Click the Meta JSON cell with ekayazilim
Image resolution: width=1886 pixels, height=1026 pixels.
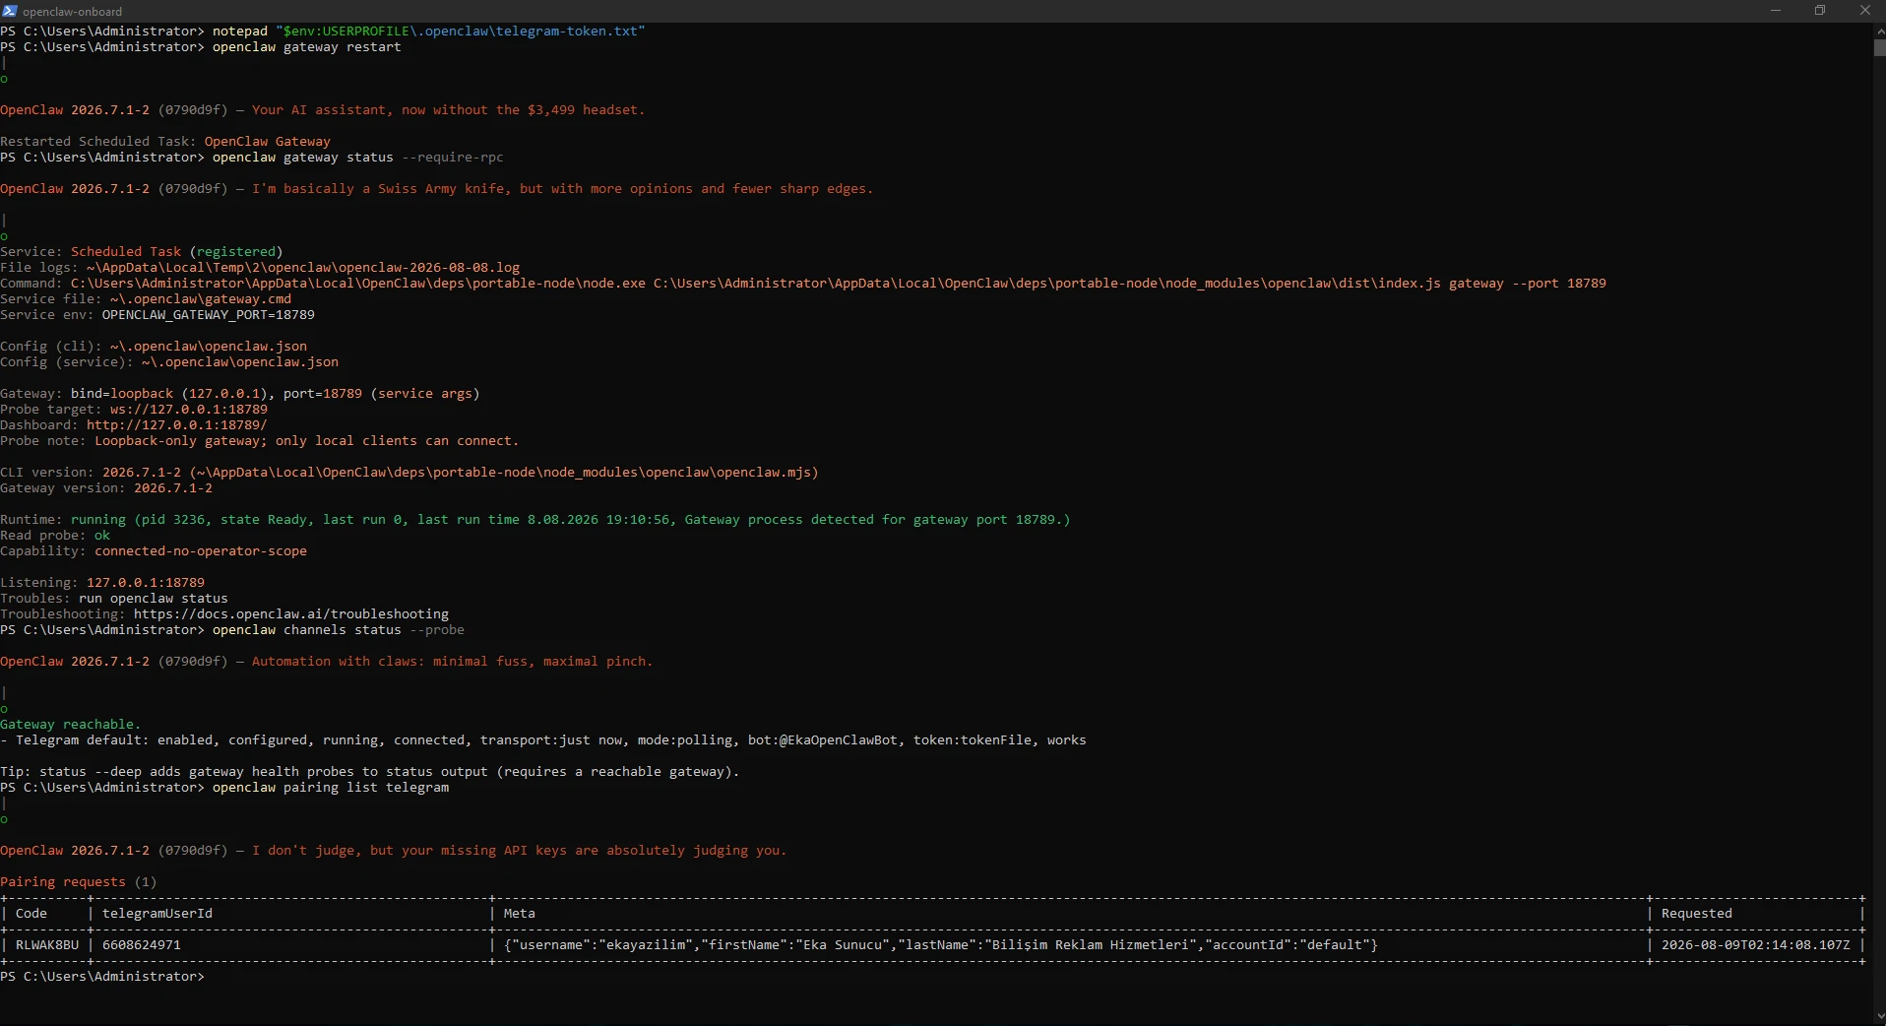tap(941, 945)
